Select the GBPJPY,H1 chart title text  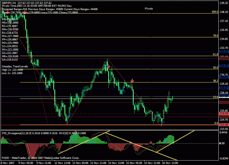10,3
